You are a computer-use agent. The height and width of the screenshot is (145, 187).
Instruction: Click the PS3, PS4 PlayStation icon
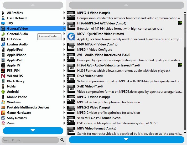click(3, 71)
